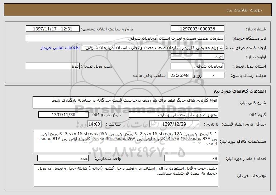Click the label تاریخ نیاز به کالا
The height and width of the screenshot is (195, 276).
click(107, 115)
